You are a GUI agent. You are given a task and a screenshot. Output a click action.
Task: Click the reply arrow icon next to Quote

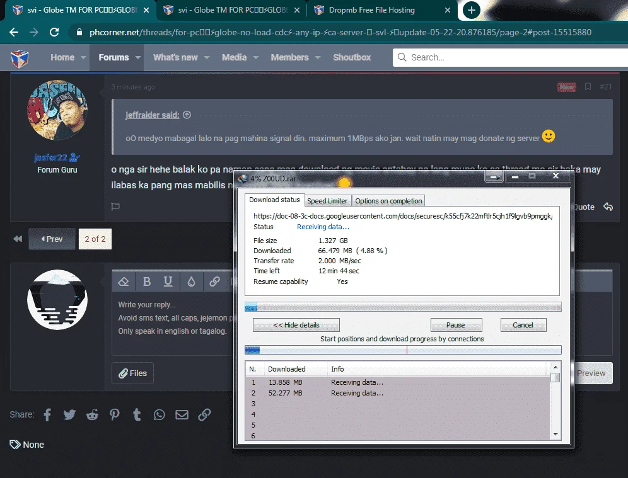click(608, 207)
